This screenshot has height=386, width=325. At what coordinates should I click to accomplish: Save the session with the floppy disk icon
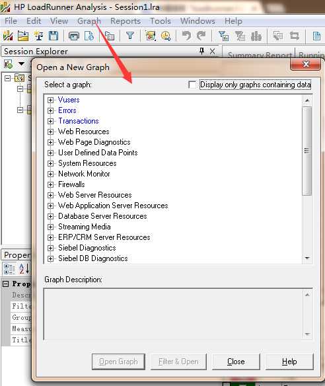click(54, 36)
